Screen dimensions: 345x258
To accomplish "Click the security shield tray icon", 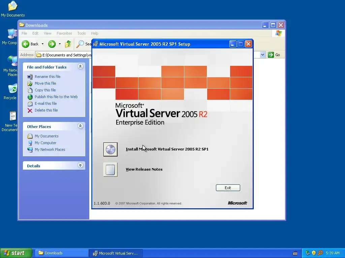I will point(314,253).
